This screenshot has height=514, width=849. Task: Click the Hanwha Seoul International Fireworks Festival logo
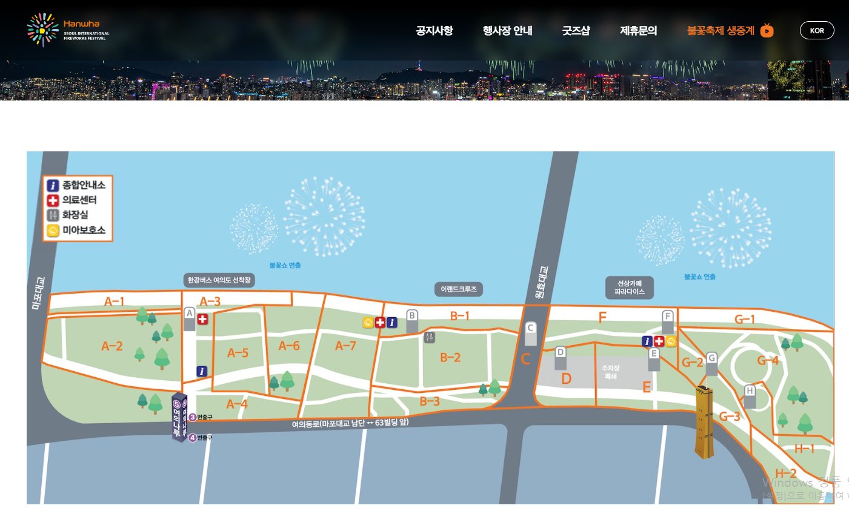point(68,30)
